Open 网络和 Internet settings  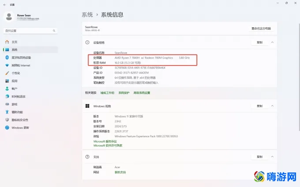30,65
